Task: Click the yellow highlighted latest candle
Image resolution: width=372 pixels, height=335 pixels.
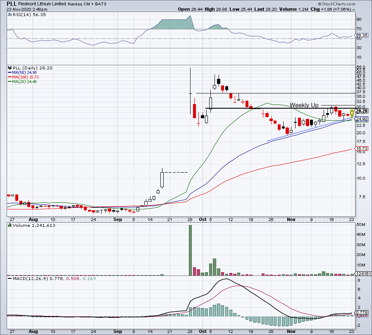Action: tap(352, 113)
